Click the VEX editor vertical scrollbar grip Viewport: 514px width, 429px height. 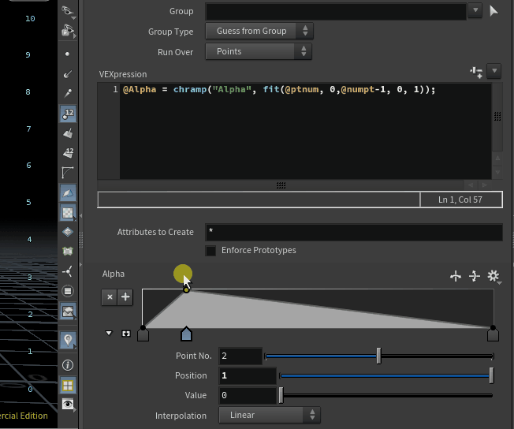coord(497,117)
